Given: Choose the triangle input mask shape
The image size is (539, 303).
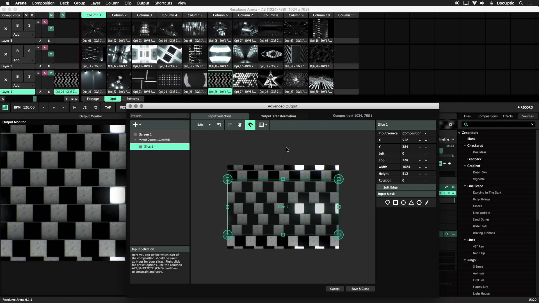Looking at the screenshot, I should 411,203.
